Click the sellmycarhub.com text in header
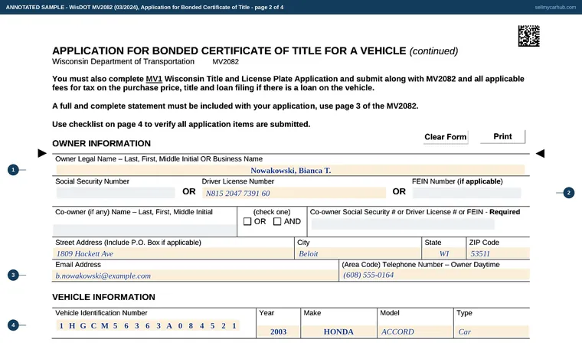Screen dimensions: 582x349 tap(555, 7)
